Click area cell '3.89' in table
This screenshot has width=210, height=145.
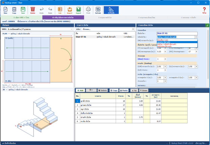pyautogui.click(x=138, y=101)
